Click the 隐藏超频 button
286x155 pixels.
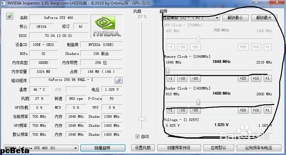pos(103,148)
